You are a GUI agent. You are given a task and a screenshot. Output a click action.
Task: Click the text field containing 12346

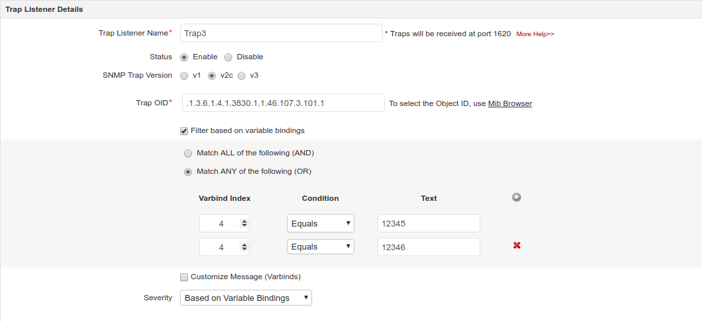click(428, 246)
